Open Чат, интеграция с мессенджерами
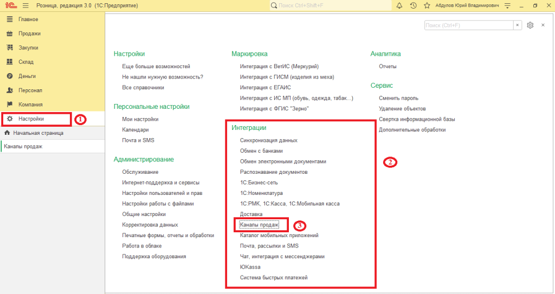Viewport: 555px width, 294px height. [x=282, y=257]
